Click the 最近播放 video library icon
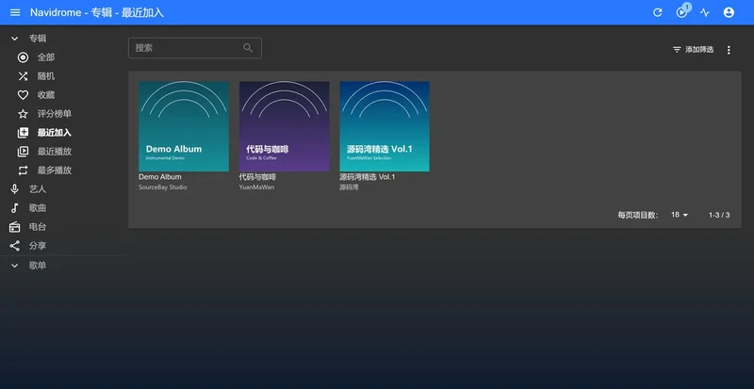The image size is (754, 389). (23, 152)
